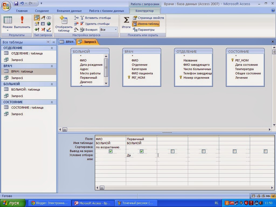Screen dimensions: 276x207
Task: Choose the pass-through query globe icon
Action: coord(49,24)
